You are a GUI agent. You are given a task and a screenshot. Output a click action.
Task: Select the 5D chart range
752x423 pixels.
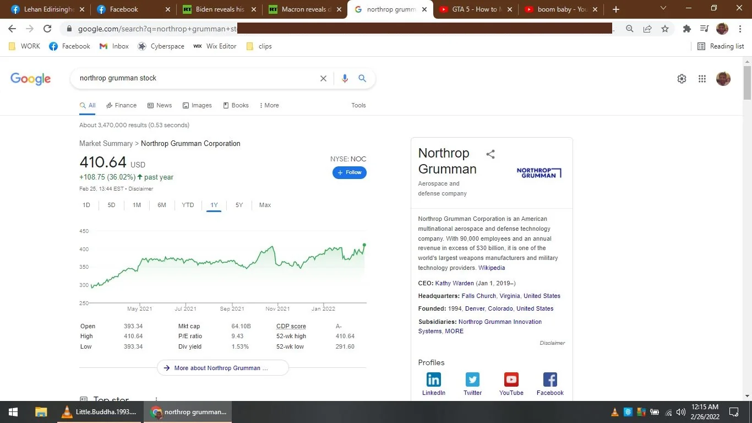[111, 205]
